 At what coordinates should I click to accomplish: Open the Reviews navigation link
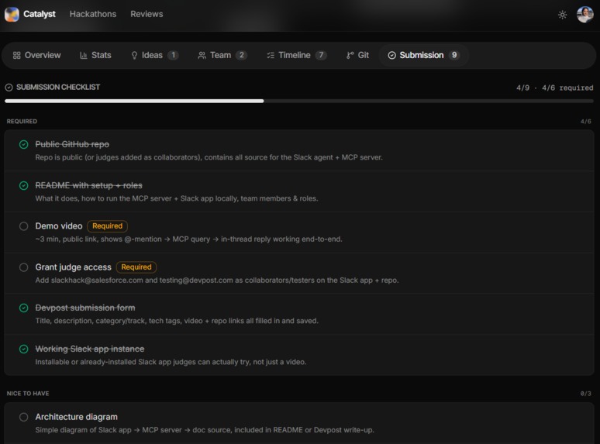(147, 14)
